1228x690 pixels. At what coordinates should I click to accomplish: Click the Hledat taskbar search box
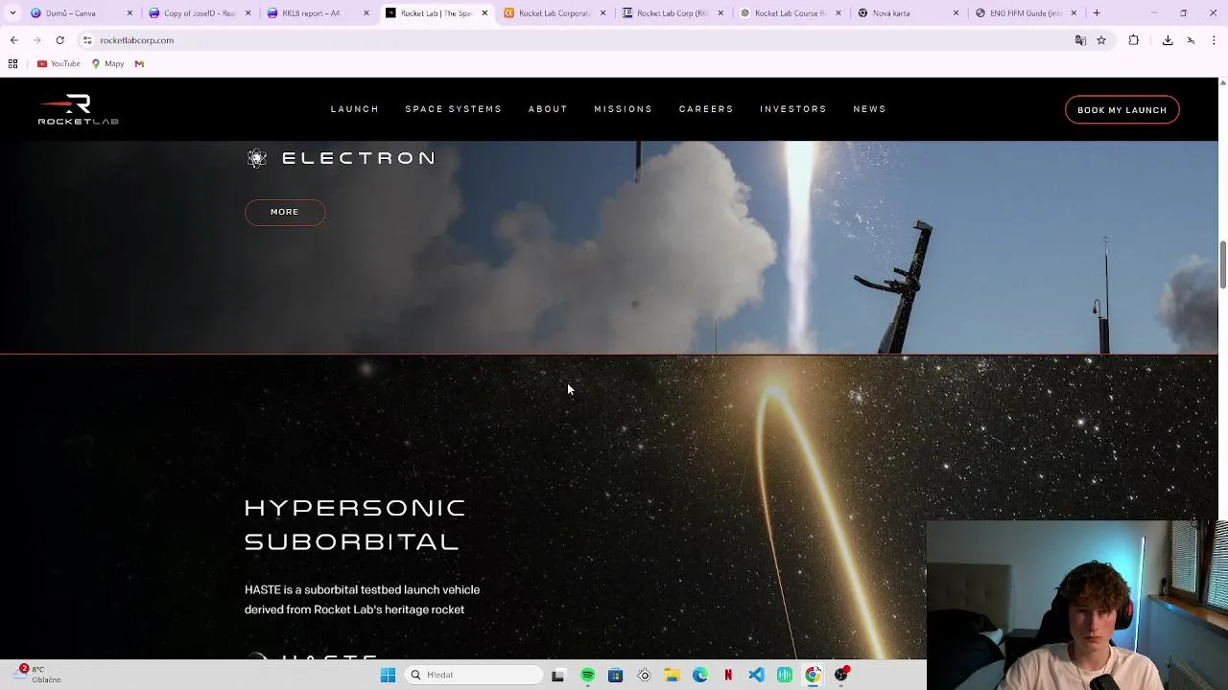pos(473,675)
